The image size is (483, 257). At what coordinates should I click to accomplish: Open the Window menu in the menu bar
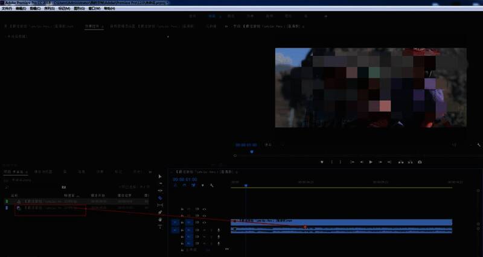click(95, 8)
